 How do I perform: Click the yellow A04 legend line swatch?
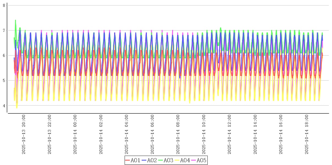(177, 160)
